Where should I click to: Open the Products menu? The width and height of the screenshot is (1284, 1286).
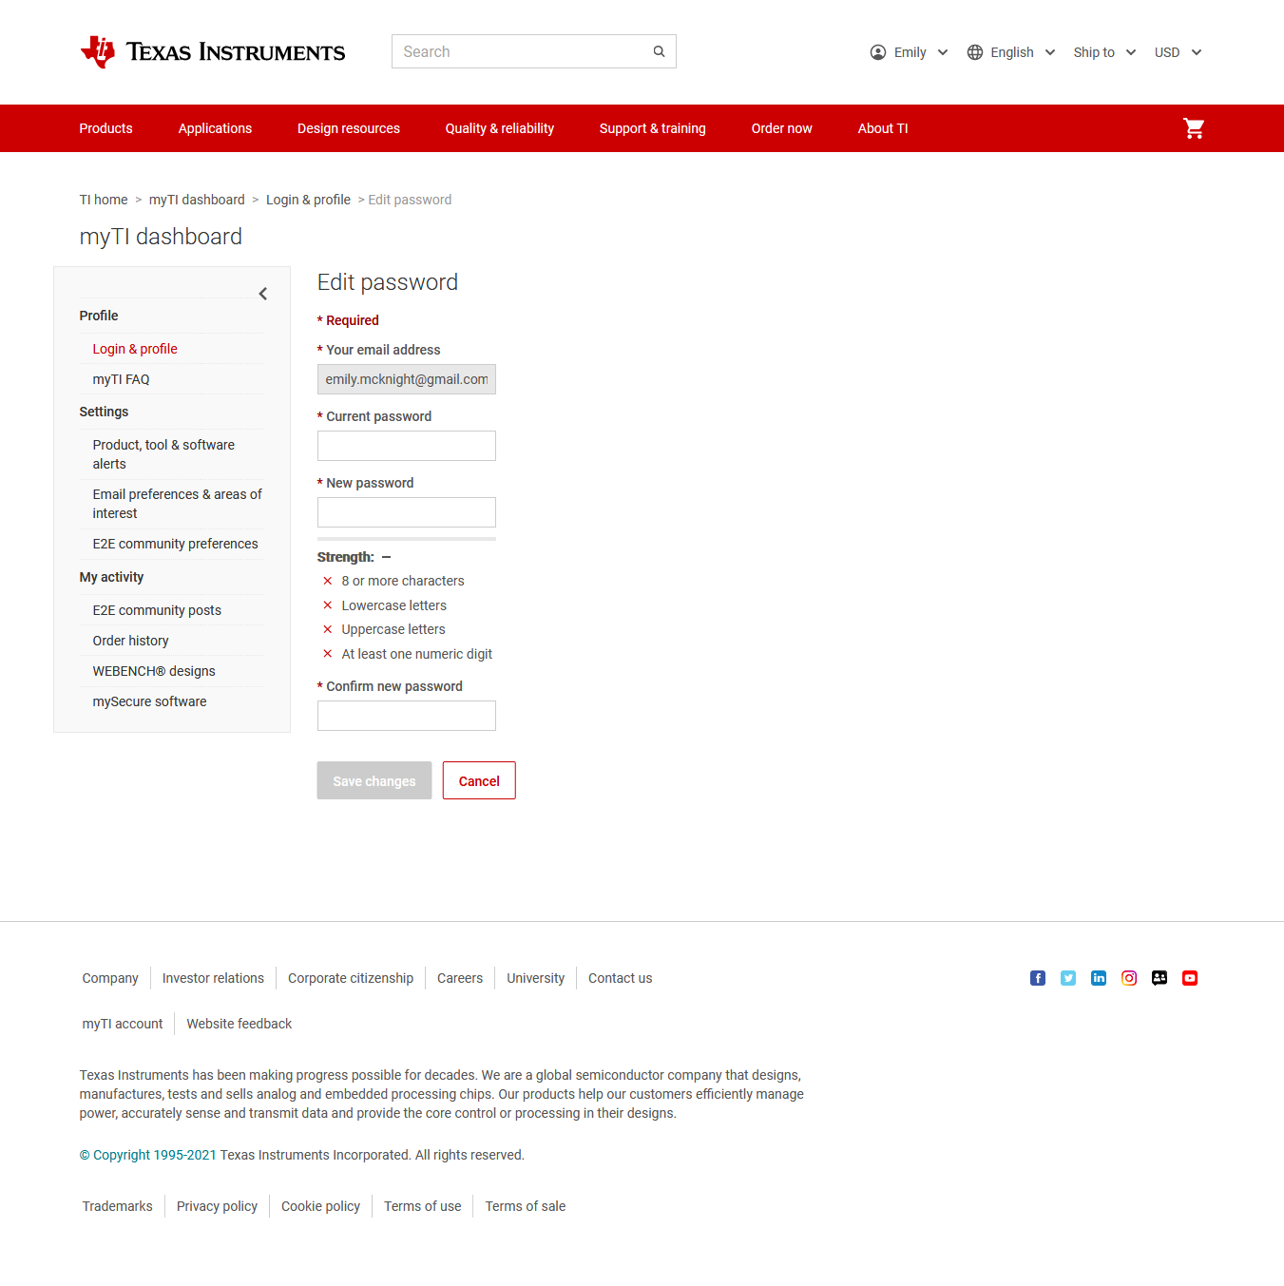click(105, 128)
